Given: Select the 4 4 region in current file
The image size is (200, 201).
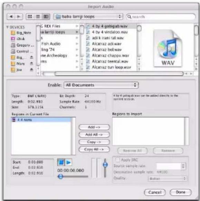Looking at the screenshot, I should pos(41,120).
